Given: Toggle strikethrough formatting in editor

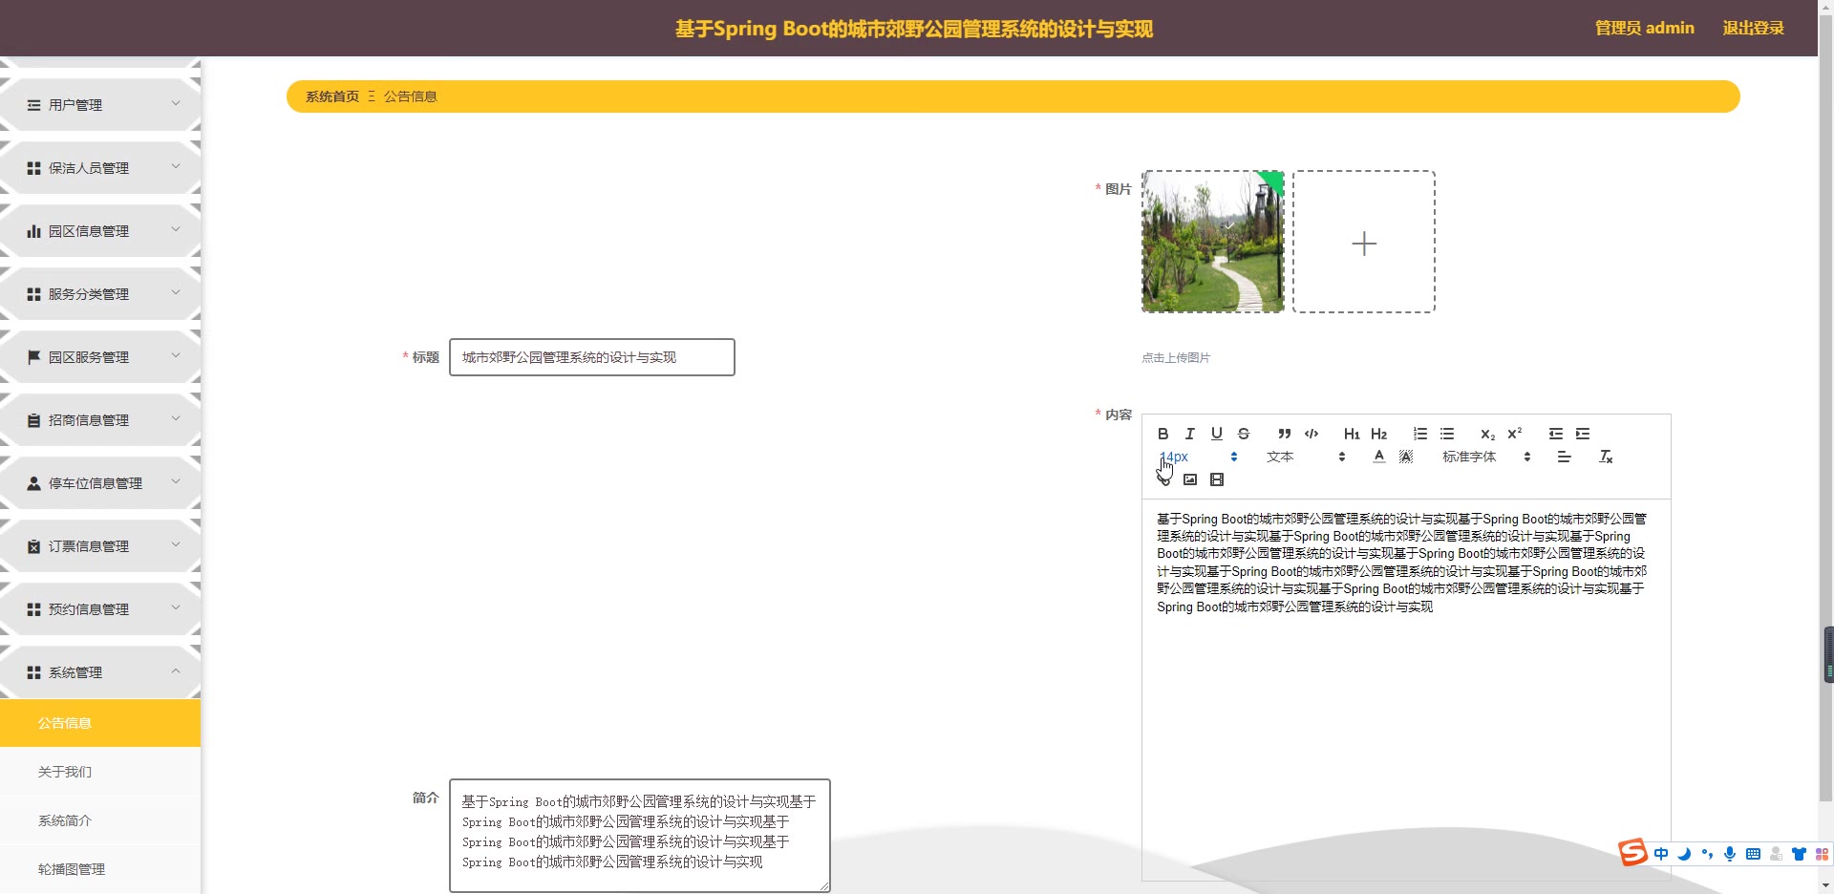Looking at the screenshot, I should pyautogui.click(x=1243, y=434).
